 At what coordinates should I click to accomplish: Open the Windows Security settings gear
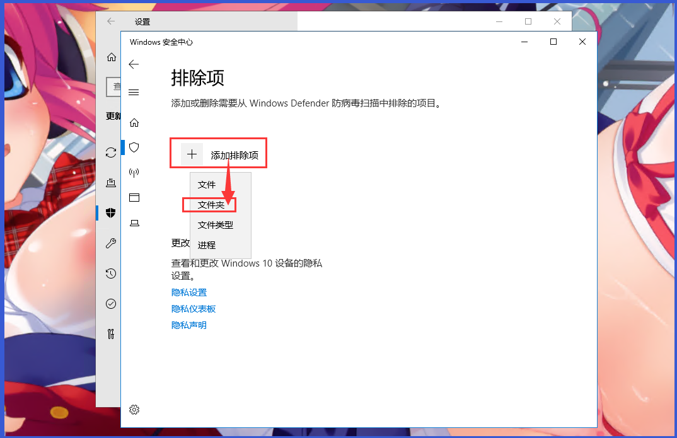134,409
